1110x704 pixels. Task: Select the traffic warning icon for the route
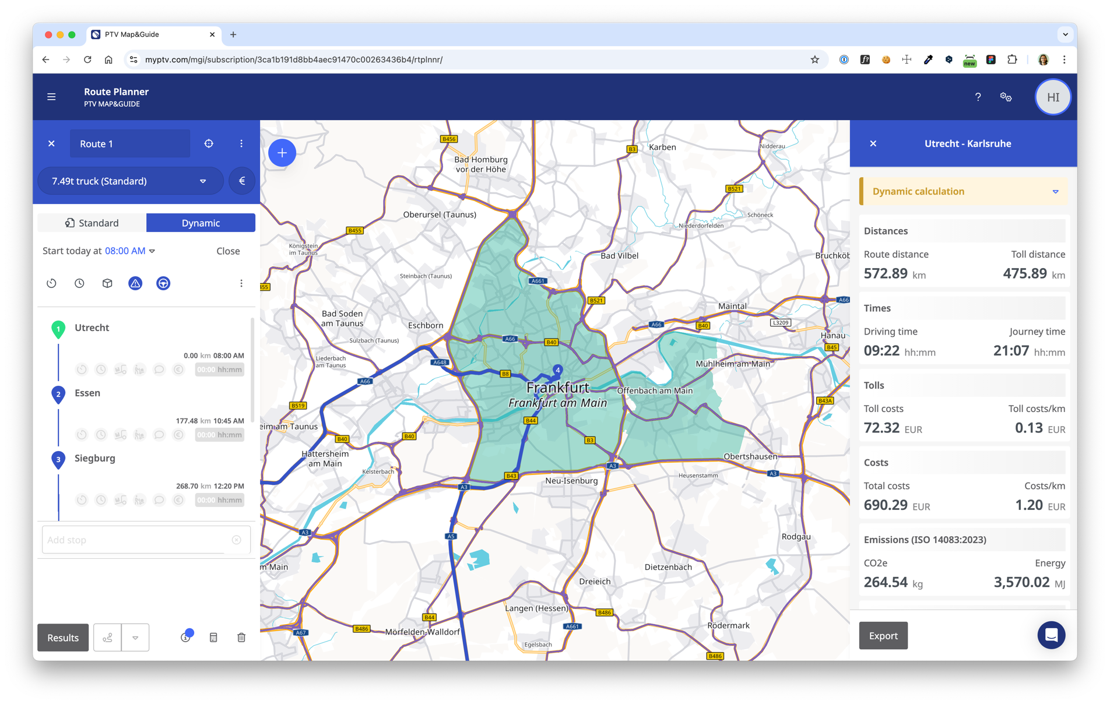pyautogui.click(x=135, y=283)
